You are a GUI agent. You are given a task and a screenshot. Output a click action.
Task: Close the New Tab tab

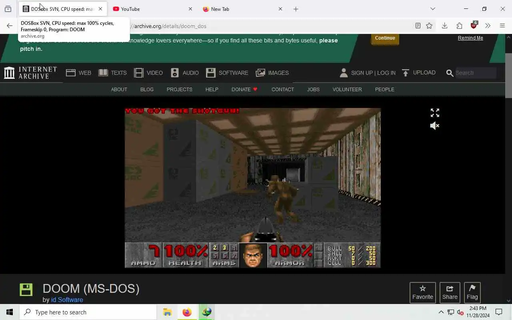point(280,9)
